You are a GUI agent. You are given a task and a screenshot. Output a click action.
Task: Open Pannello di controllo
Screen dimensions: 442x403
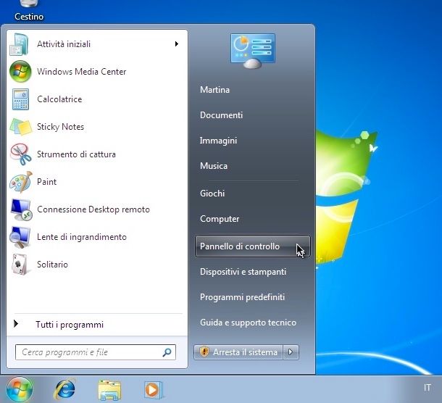[x=253, y=246]
